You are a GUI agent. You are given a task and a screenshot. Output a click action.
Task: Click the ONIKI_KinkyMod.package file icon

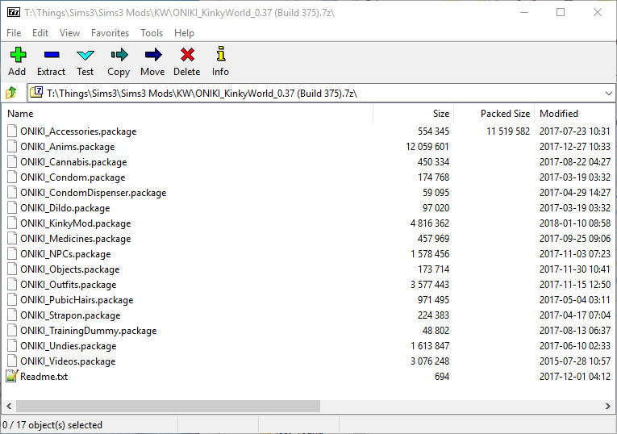pyautogui.click(x=12, y=223)
